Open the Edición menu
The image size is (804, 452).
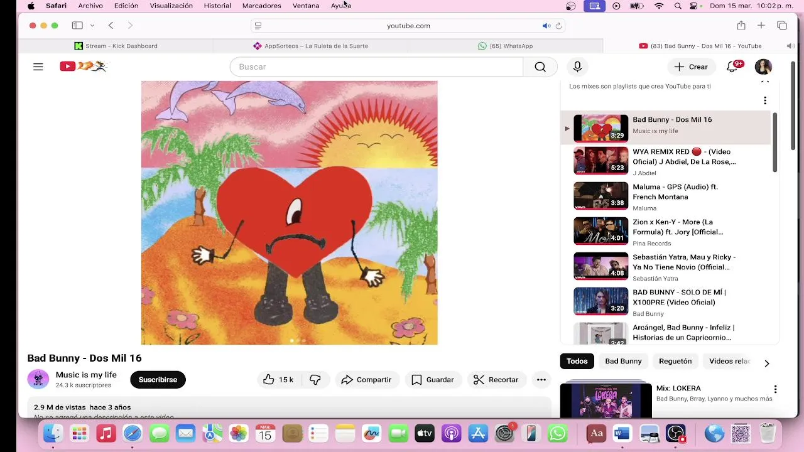point(126,6)
